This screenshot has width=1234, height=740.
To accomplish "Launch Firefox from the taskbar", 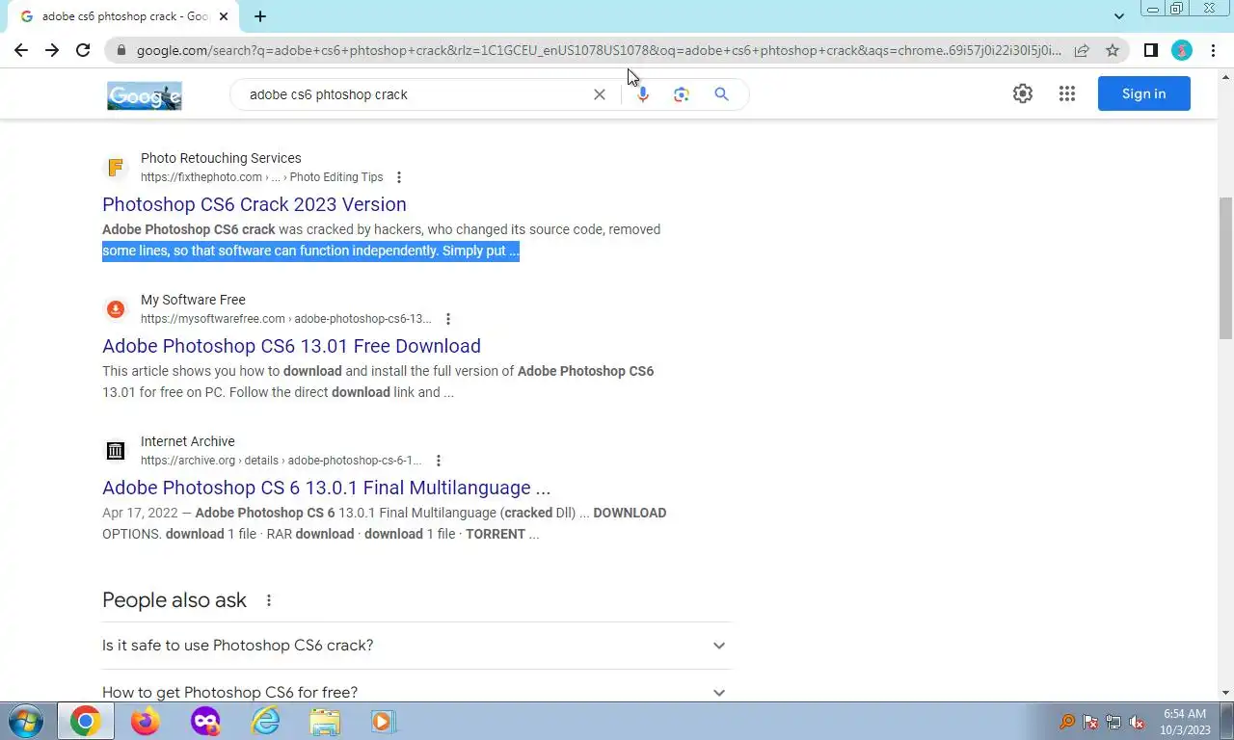I will (x=146, y=722).
